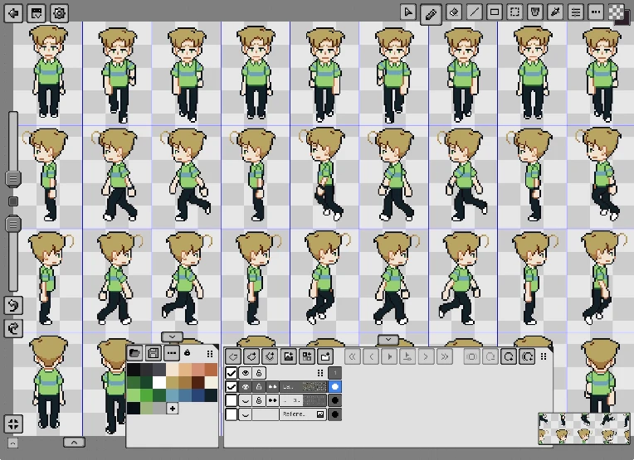Screen dimensions: 634x460
Task: Open the canvas window options icon
Action: (x=37, y=13)
